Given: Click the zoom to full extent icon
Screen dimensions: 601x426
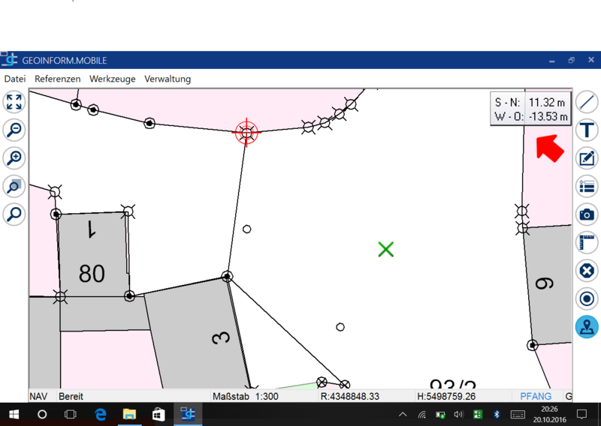Looking at the screenshot, I should point(14,102).
